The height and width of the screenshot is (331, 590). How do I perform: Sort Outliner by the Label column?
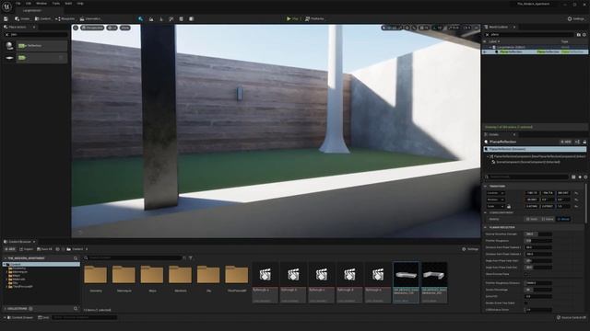[x=494, y=41]
